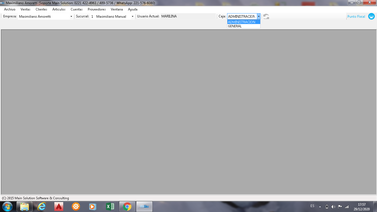377x212 pixels.
Task: Select ADMINISTRACION in the Caja list
Action: tap(244, 22)
